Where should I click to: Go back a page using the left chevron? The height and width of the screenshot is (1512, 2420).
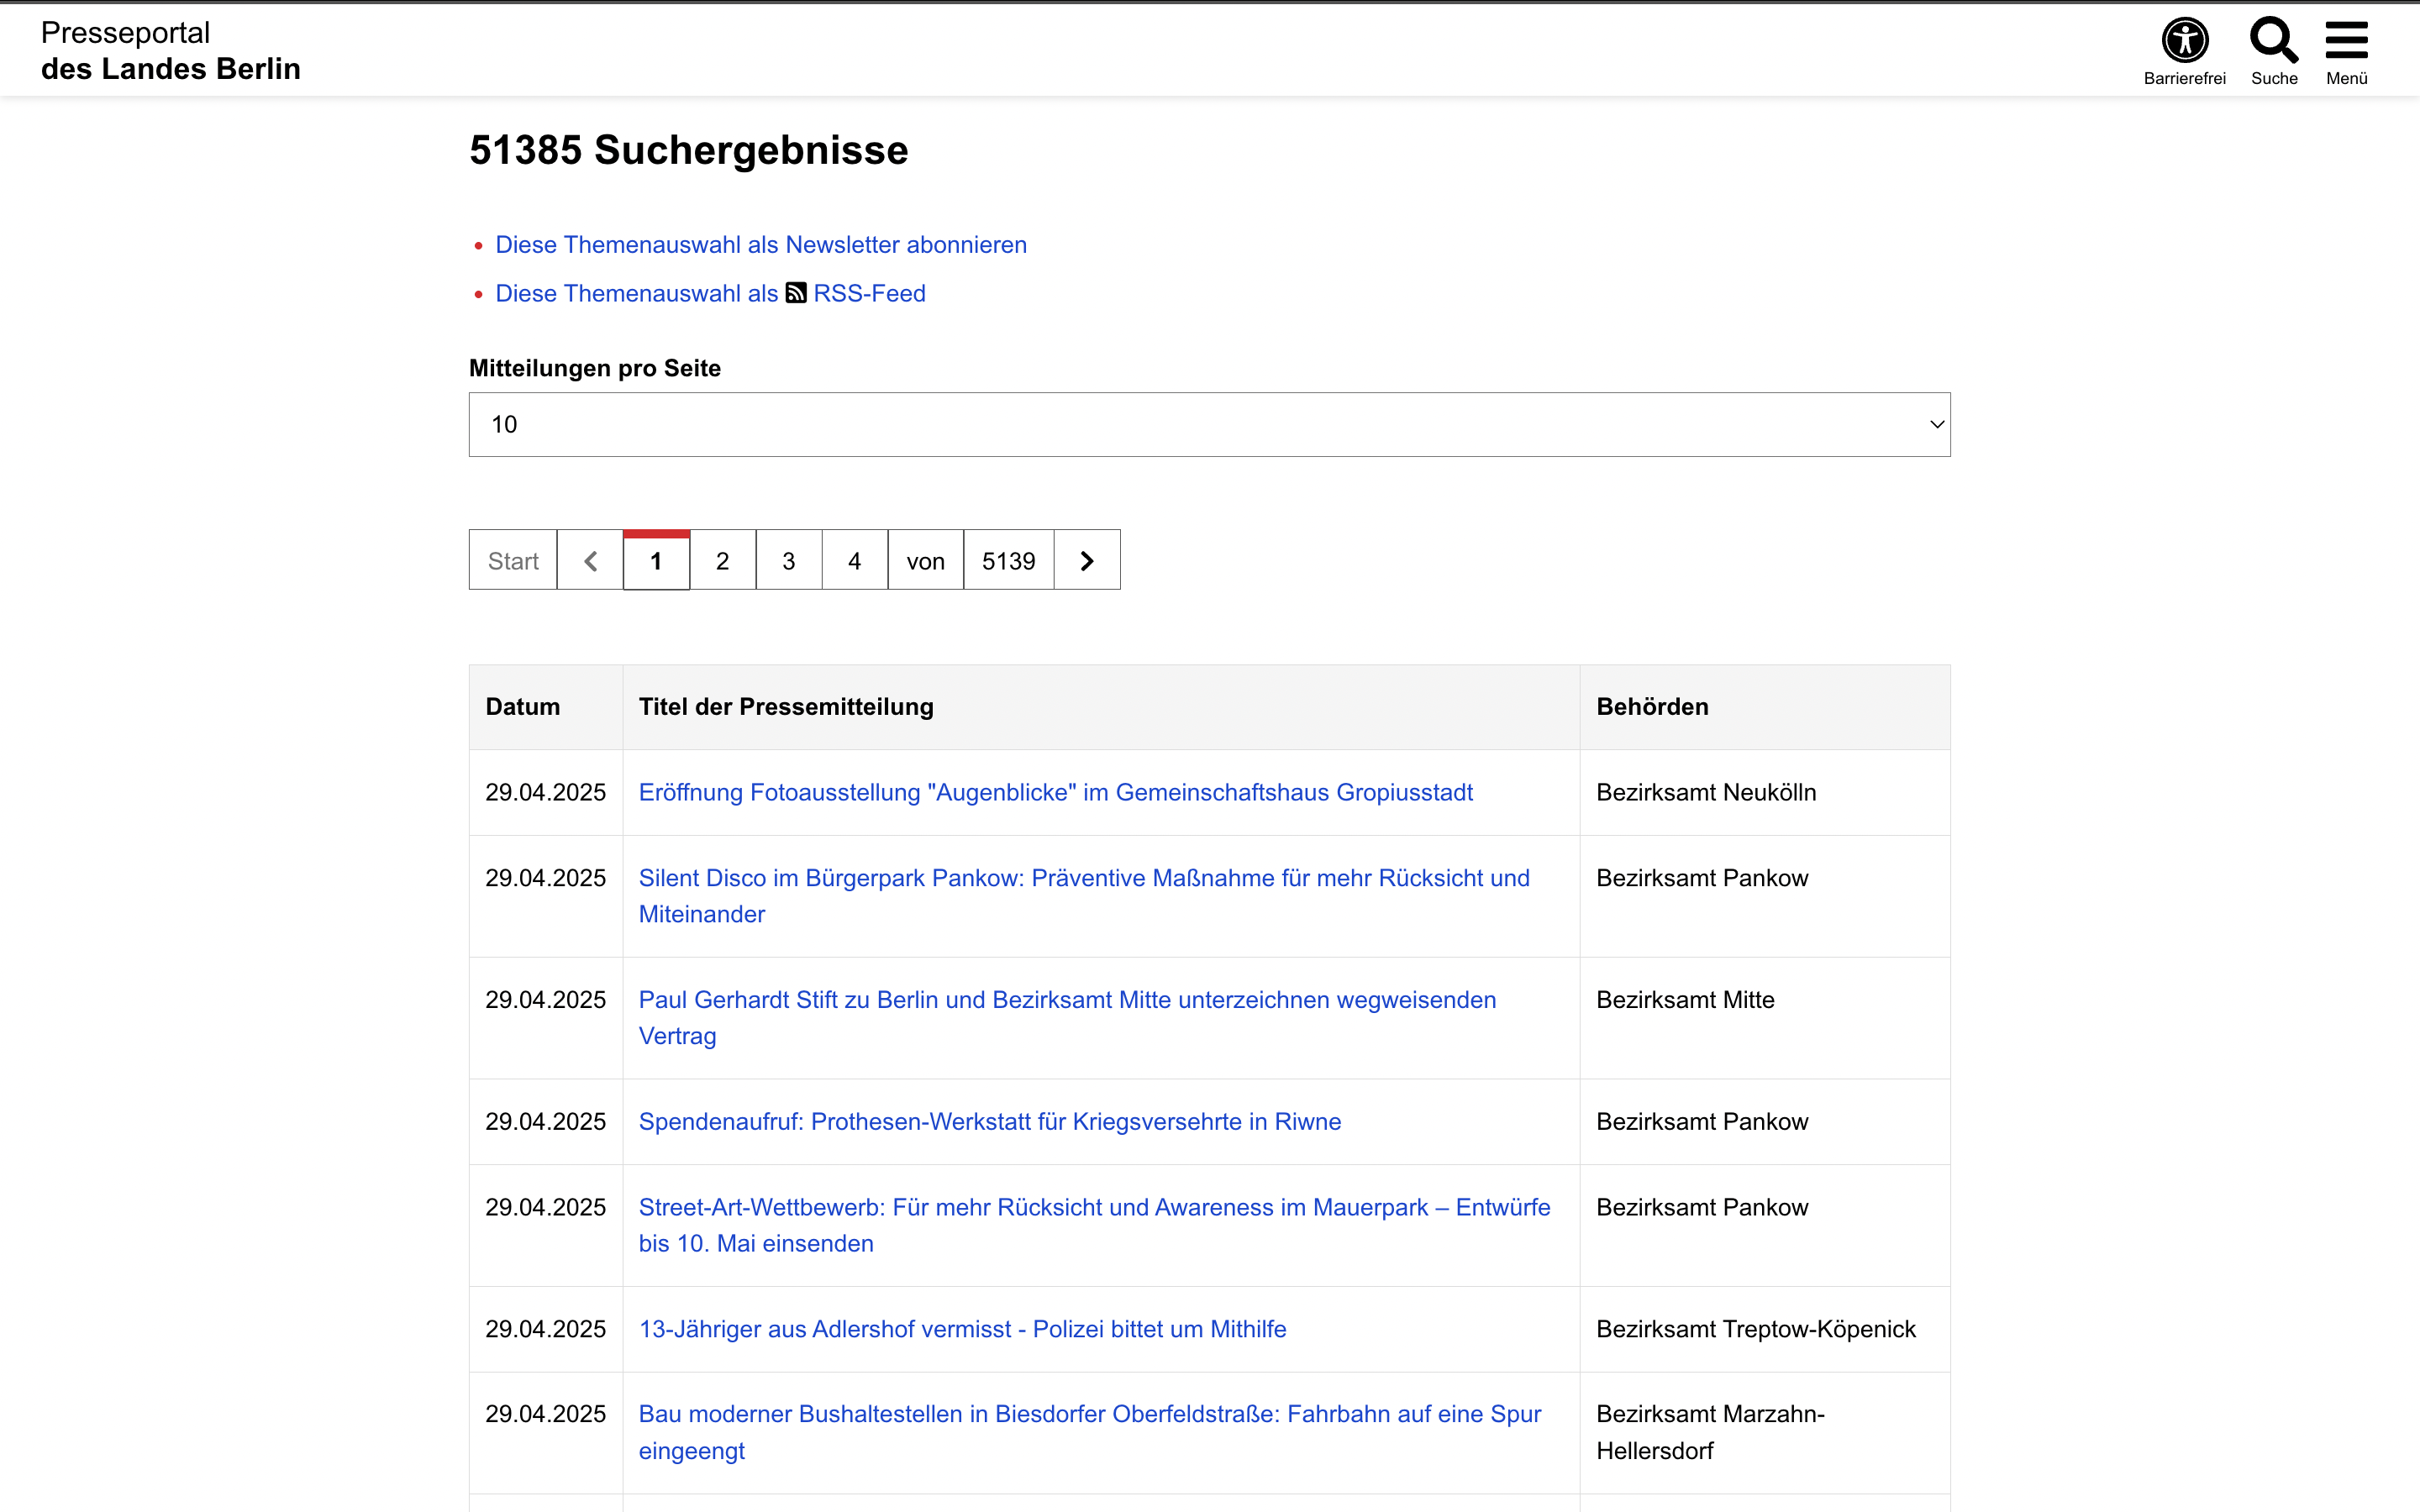pos(589,560)
